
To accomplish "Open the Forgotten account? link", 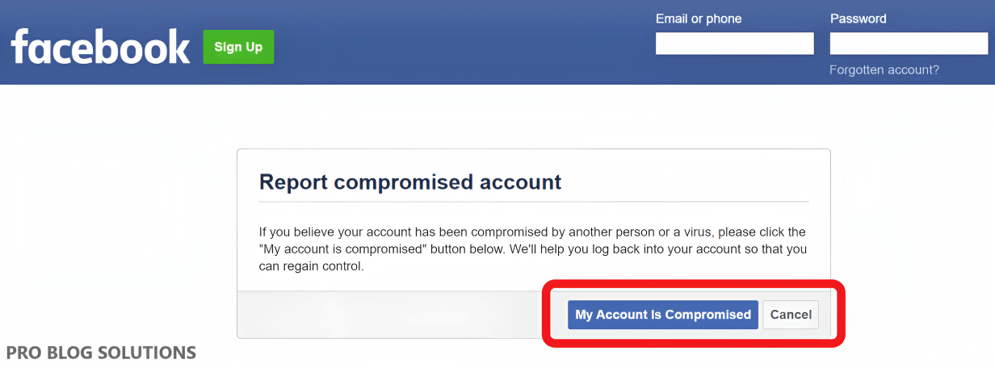I will (884, 70).
